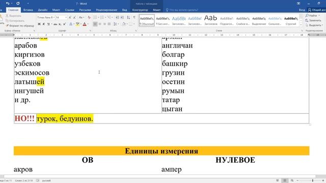Sign in via Вход link
Screen dimensions: 326x183
click(x=302, y=10)
